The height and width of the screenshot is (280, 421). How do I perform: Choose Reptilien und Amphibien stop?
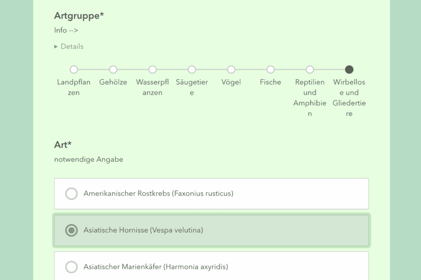[310, 70]
